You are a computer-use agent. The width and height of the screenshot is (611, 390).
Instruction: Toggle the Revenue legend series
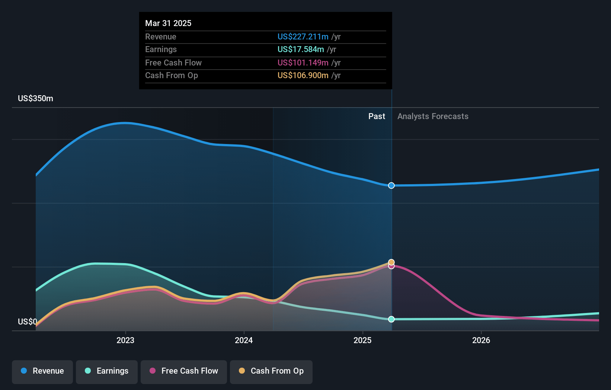(42, 371)
